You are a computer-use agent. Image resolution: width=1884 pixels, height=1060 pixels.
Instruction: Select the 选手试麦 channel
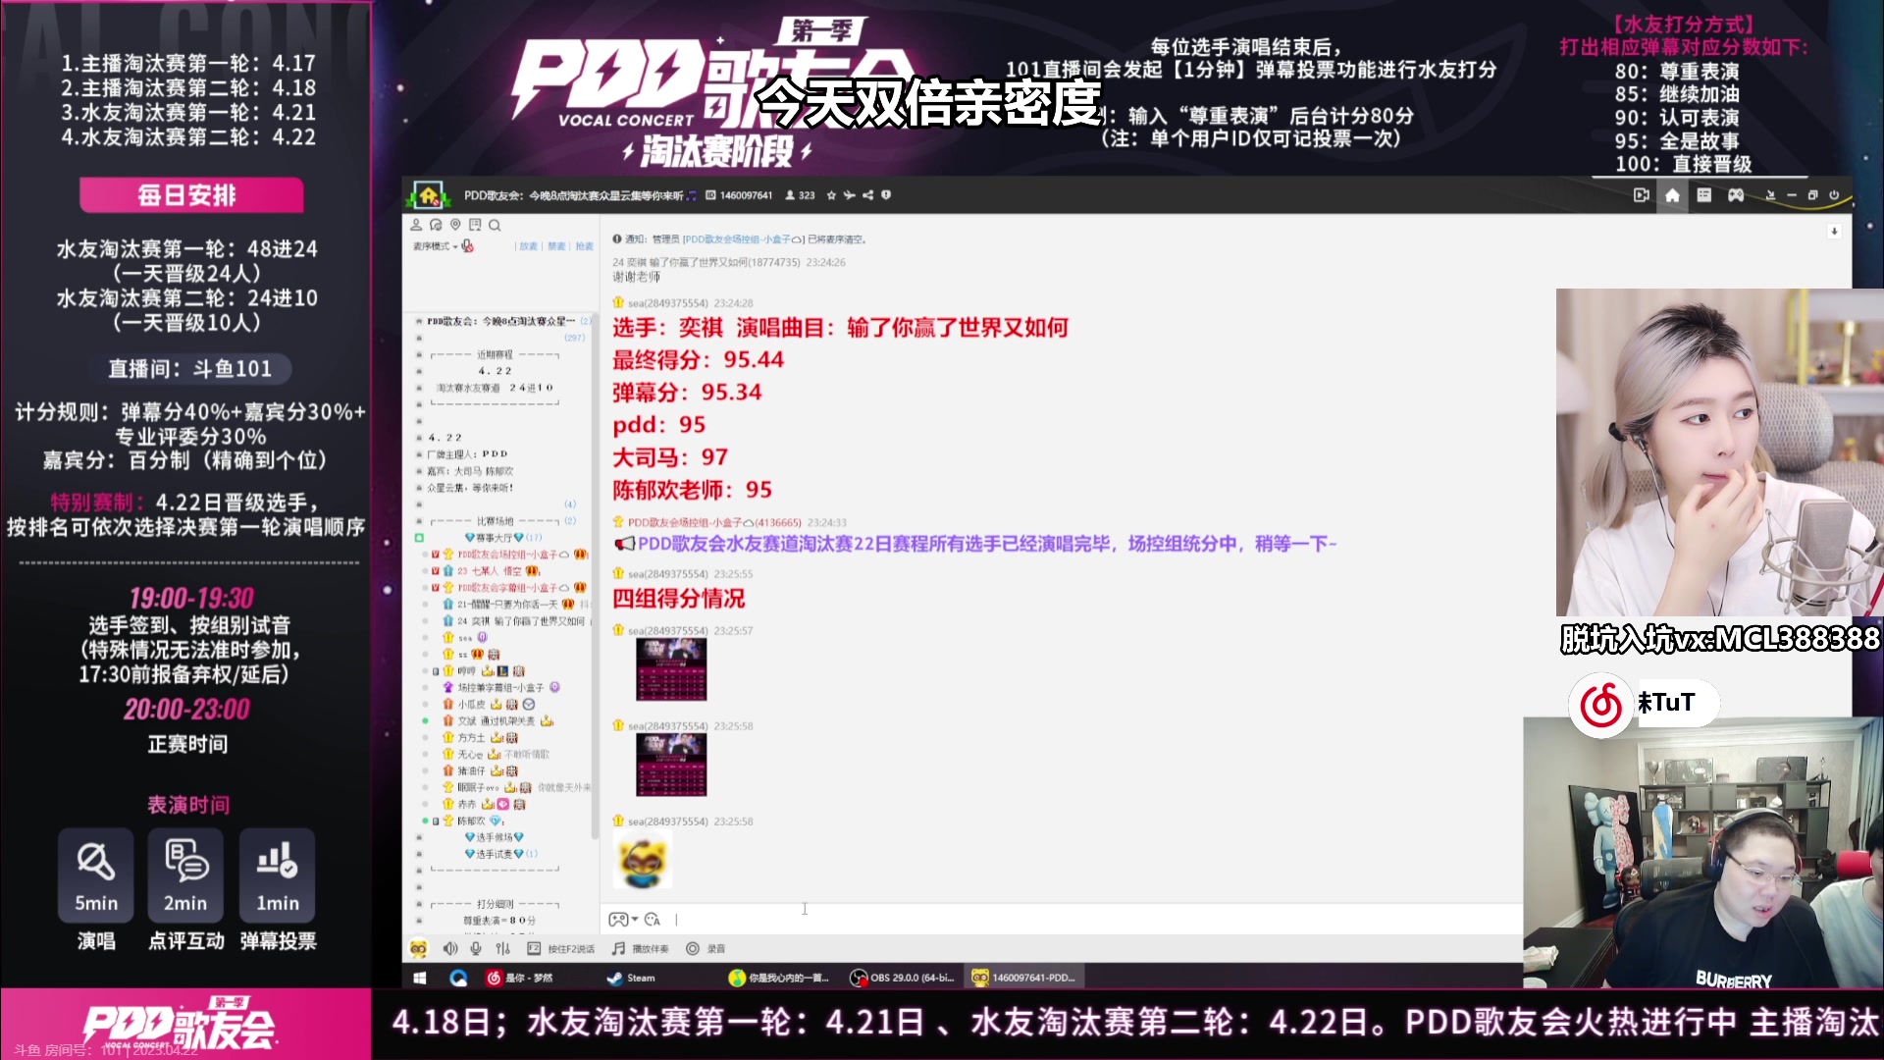pyautogui.click(x=500, y=854)
